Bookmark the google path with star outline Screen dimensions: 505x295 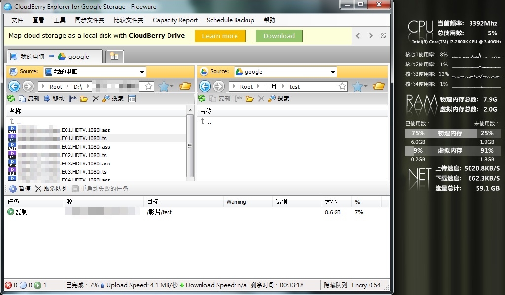(342, 86)
